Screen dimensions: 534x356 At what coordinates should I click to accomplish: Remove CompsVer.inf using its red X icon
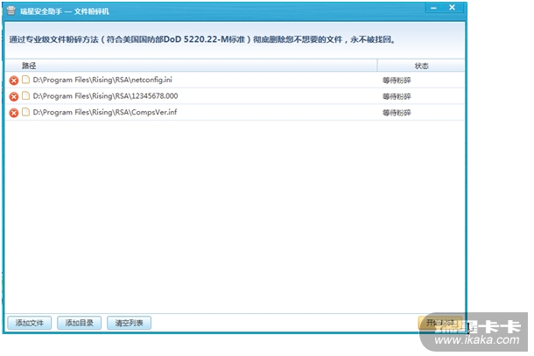point(14,113)
